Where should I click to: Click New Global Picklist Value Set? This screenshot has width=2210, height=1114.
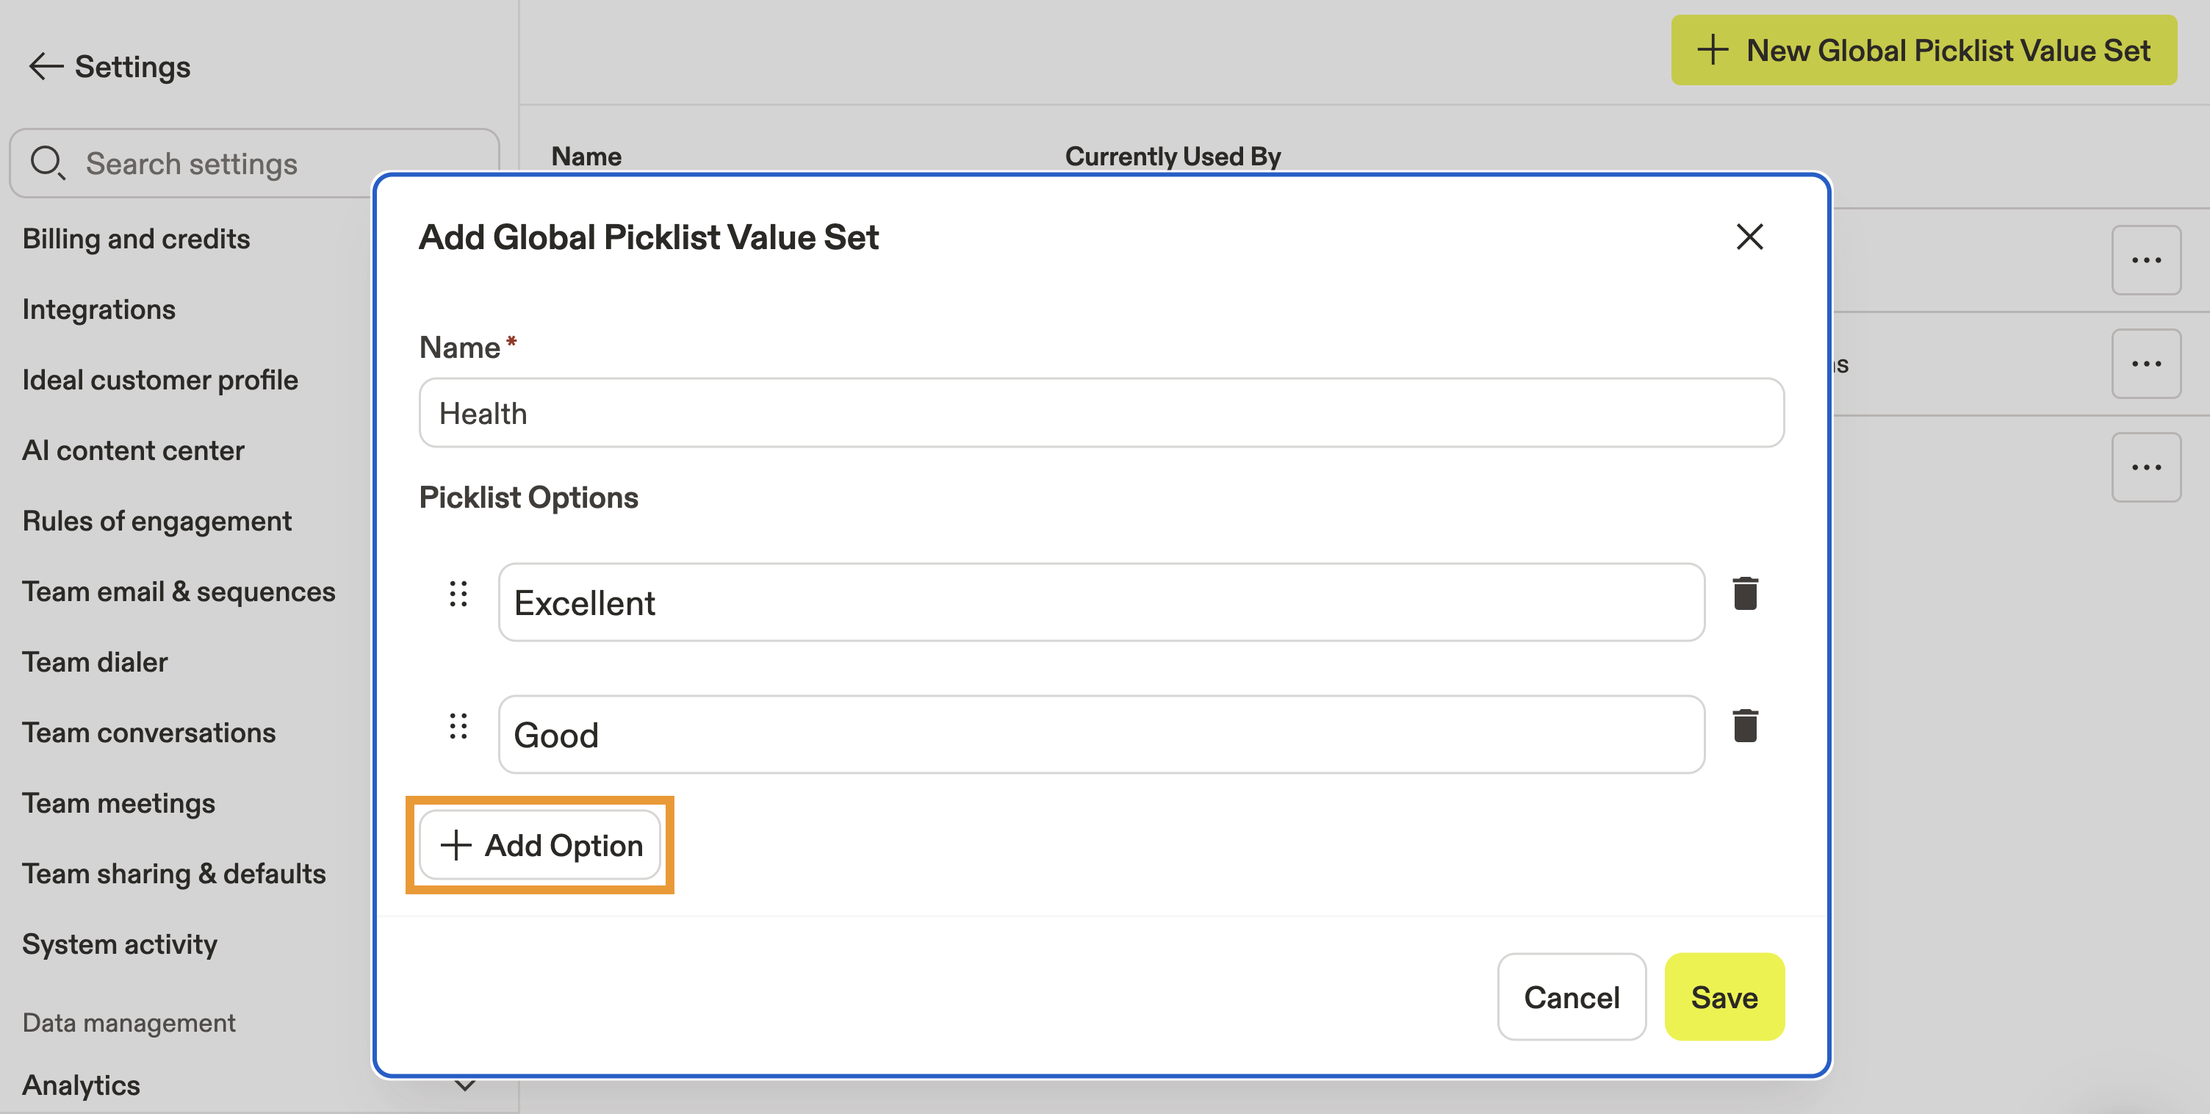[1923, 50]
